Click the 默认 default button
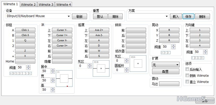The height and width of the screenshot is (105, 216). pos(100,17)
